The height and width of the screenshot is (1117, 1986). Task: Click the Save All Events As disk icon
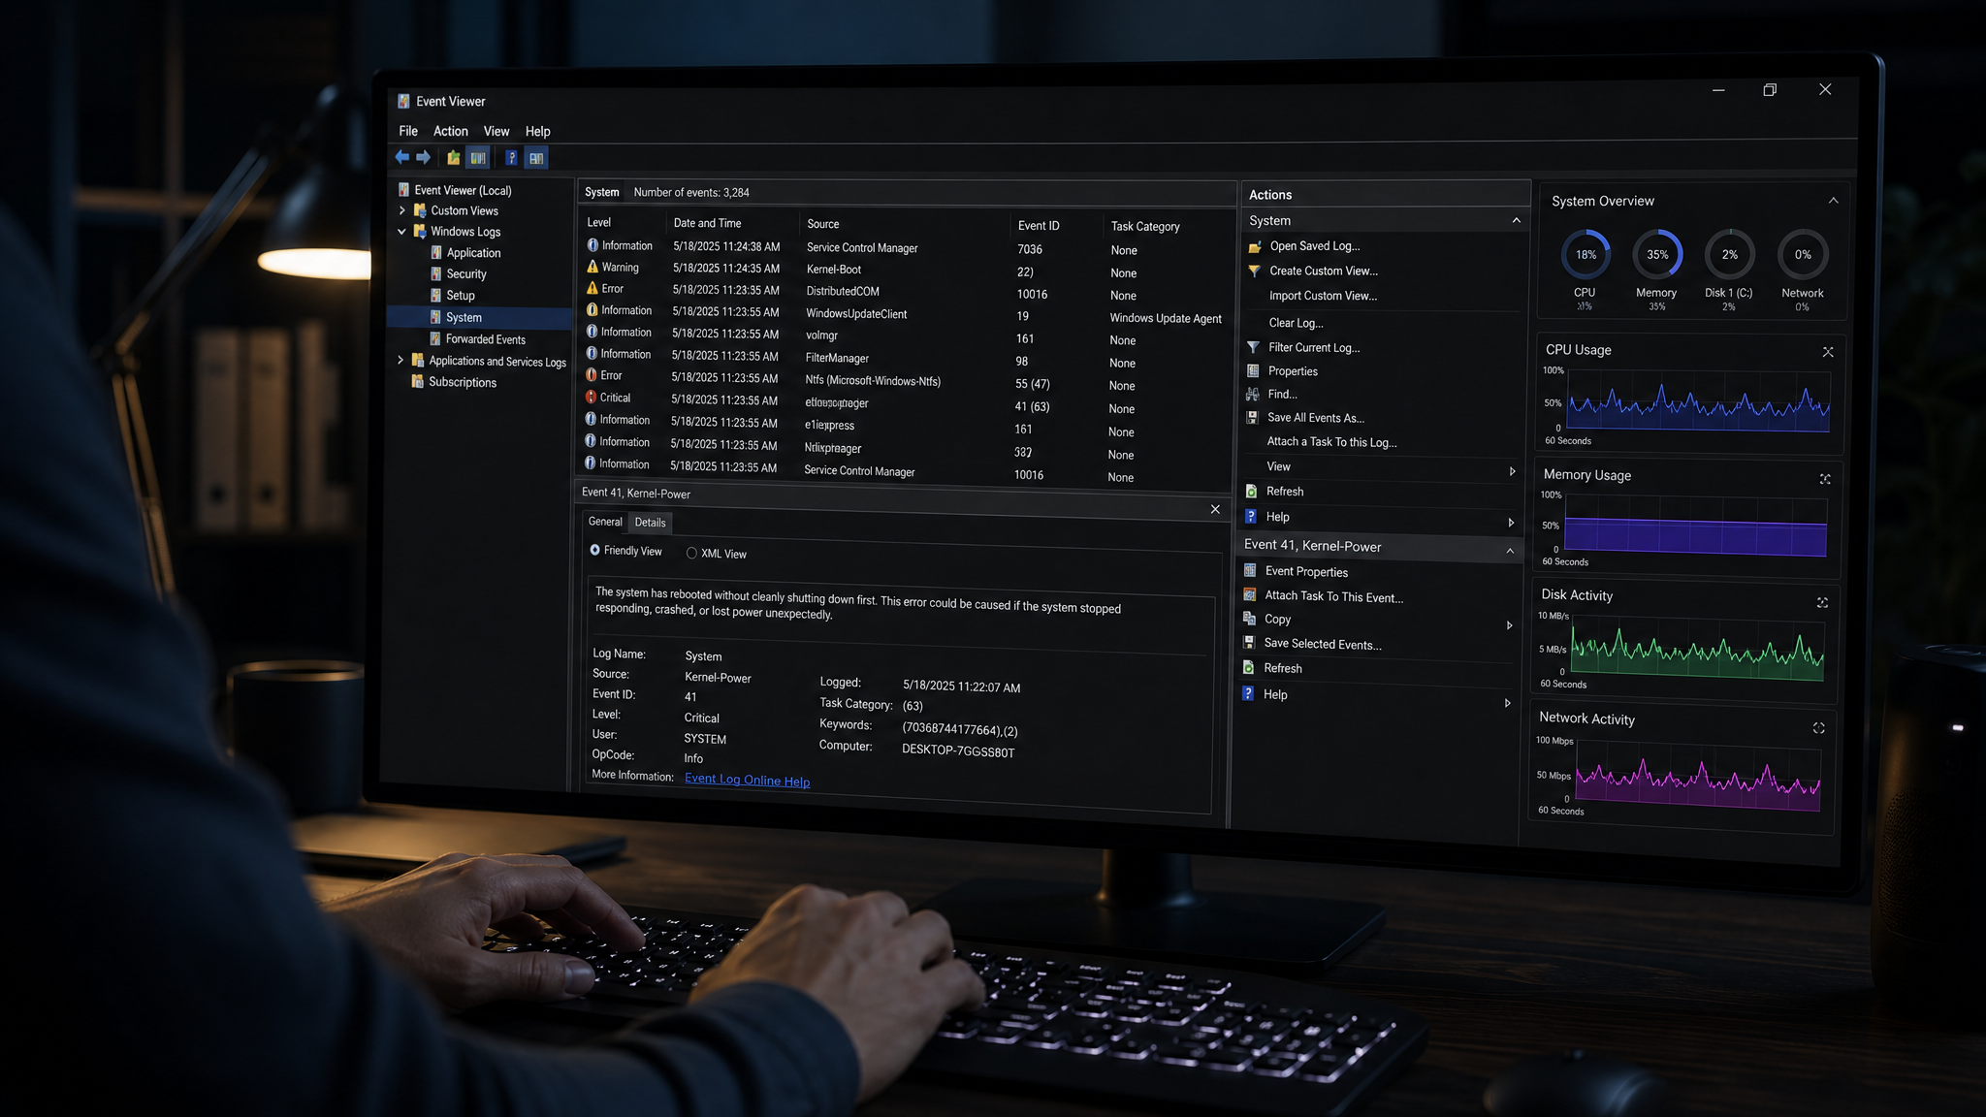click(1252, 417)
